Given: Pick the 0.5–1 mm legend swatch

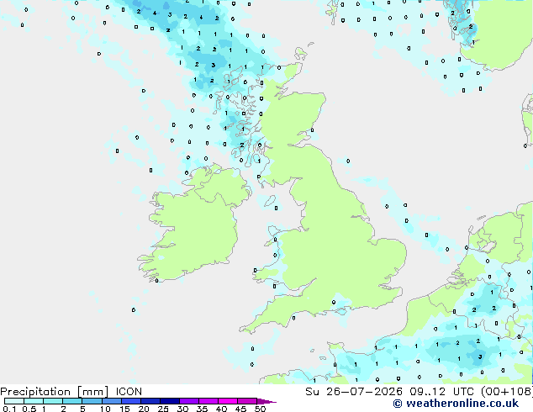Looking at the screenshot, I should pyautogui.click(x=34, y=401).
